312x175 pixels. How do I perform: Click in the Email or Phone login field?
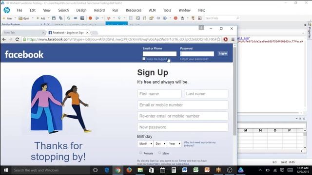[x=159, y=53]
